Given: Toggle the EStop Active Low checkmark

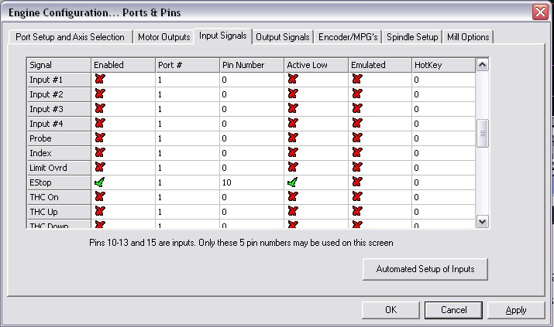Looking at the screenshot, I should click(x=292, y=182).
